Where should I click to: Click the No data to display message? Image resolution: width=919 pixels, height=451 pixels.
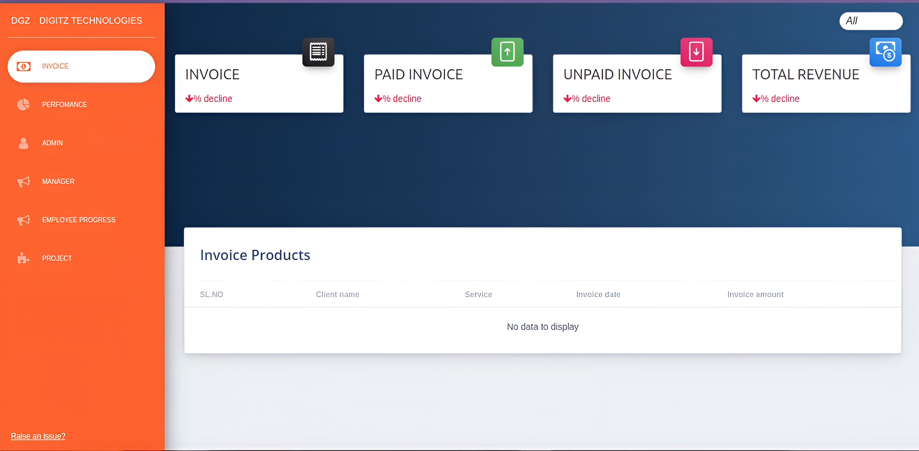tap(542, 327)
